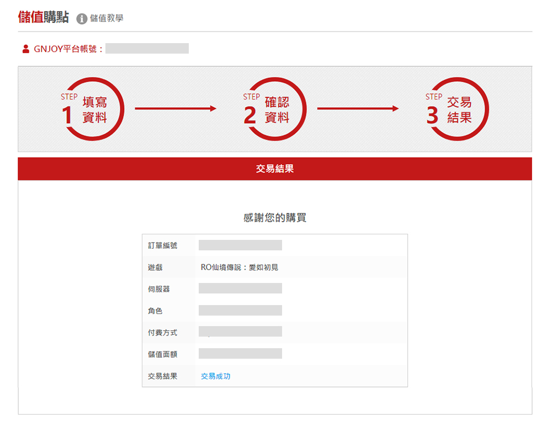Click the masked GNJOY平台帳號 account value
The width and height of the screenshot is (552, 430).
(147, 49)
